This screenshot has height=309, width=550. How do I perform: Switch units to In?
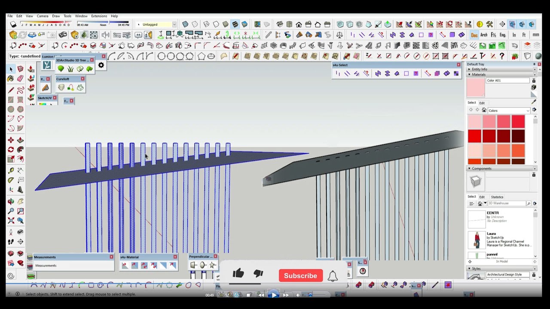pos(514,35)
